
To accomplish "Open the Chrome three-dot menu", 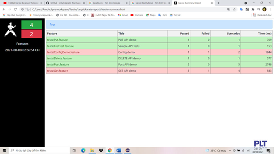I will tap(270, 9).
